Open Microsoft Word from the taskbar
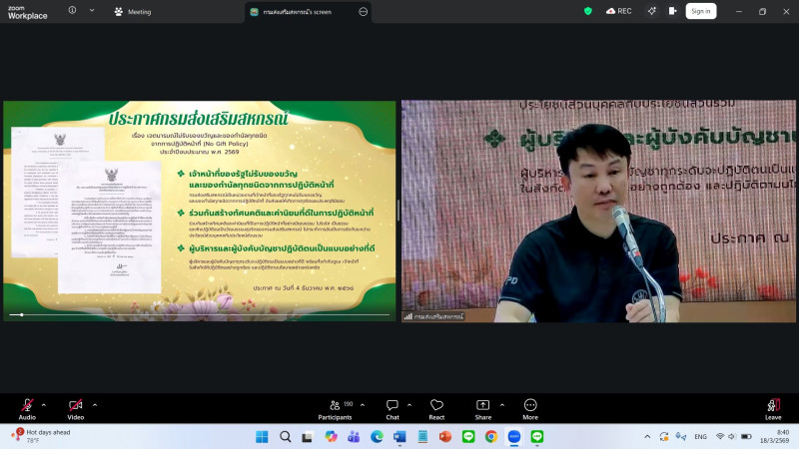Viewport: 799px width, 449px height. pyautogui.click(x=399, y=437)
